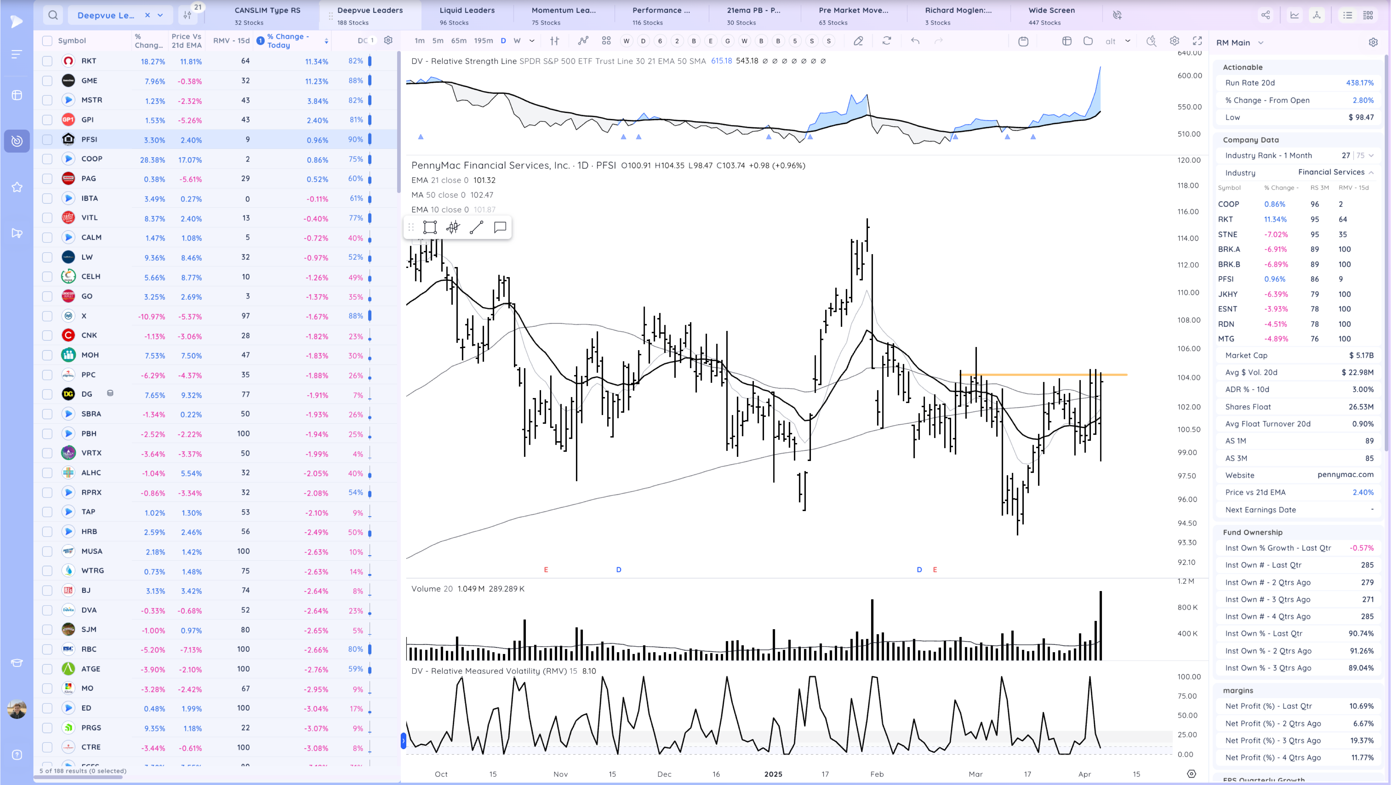Switch to Liquid Leaders tab

pos(467,16)
